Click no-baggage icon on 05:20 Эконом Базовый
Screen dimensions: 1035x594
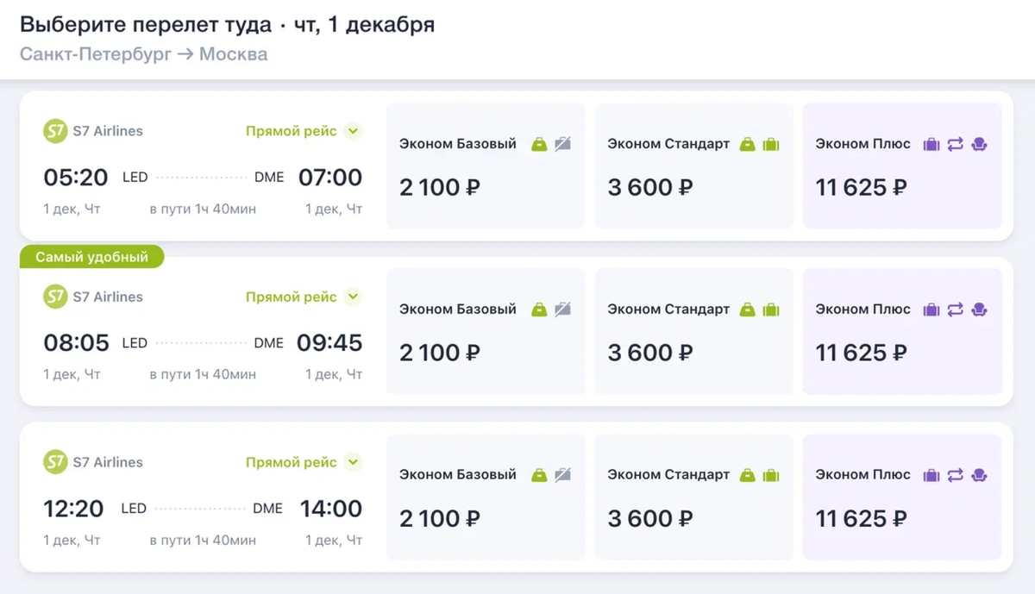click(562, 144)
